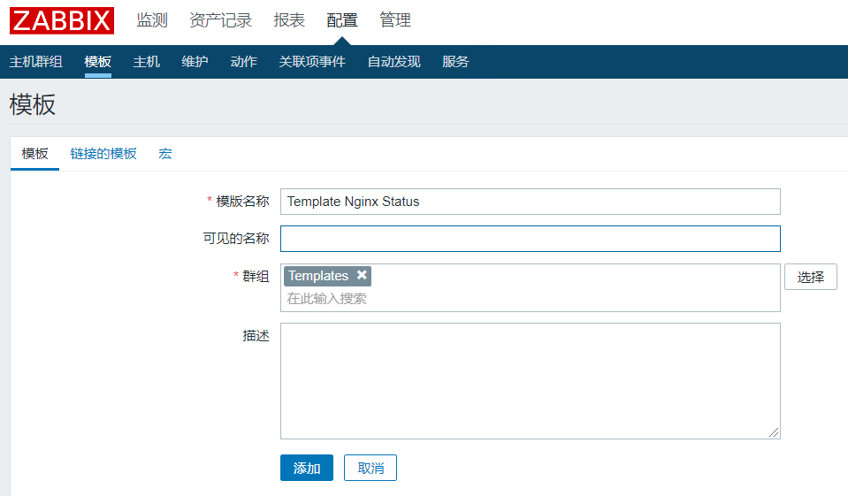Open the 监测 menu
This screenshot has width=848, height=496.
(x=152, y=20)
